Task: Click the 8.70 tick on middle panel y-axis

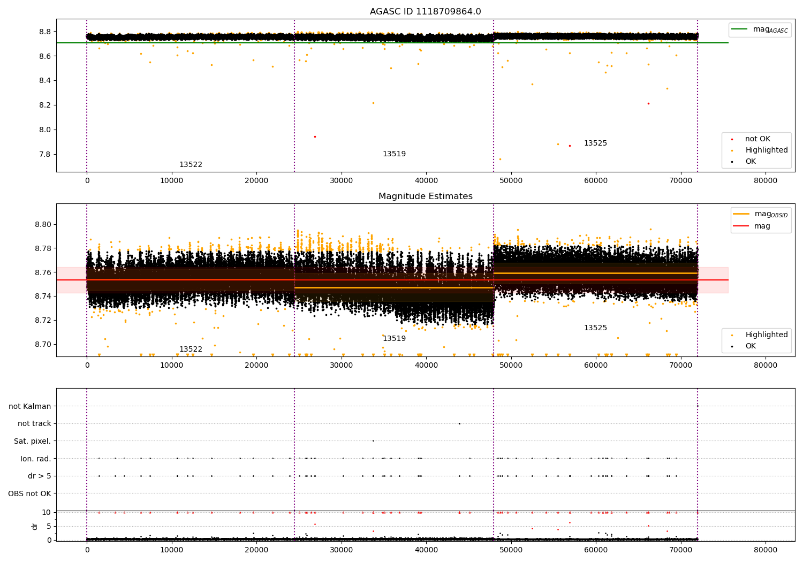Action: click(x=42, y=345)
